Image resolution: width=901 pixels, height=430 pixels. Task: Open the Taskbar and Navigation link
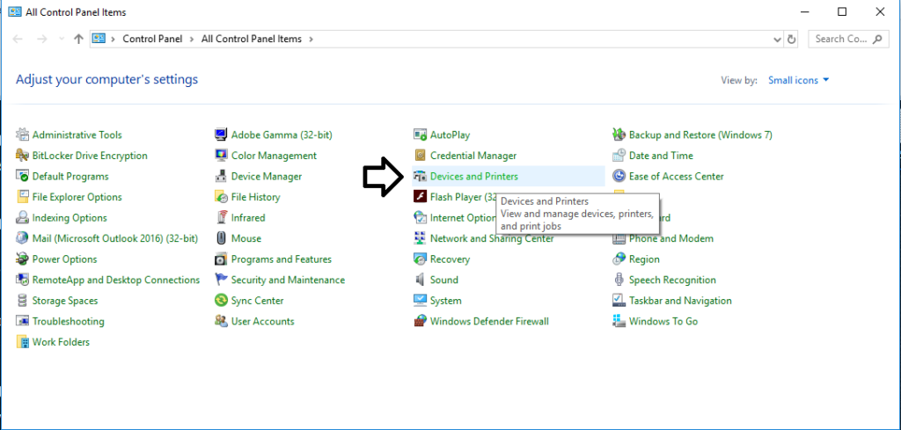point(680,300)
